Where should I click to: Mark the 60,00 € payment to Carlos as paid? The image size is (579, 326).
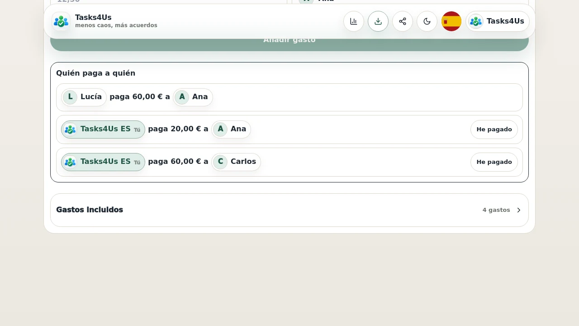tap(494, 162)
